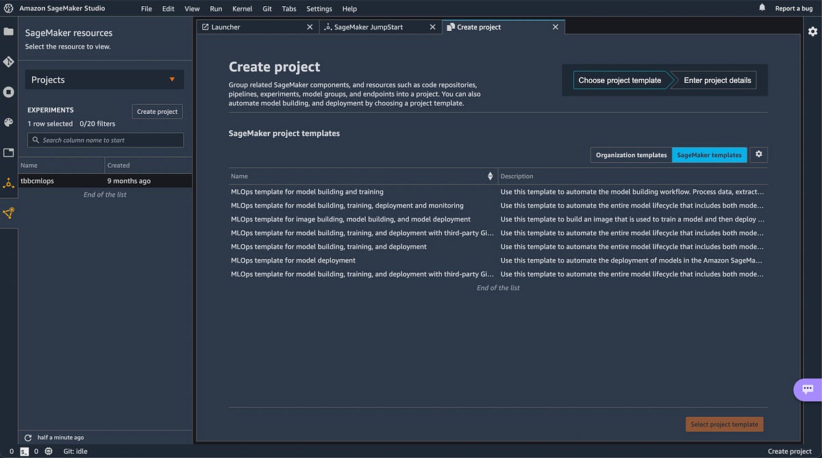Click the search column name input field
The image size is (822, 458).
point(105,139)
